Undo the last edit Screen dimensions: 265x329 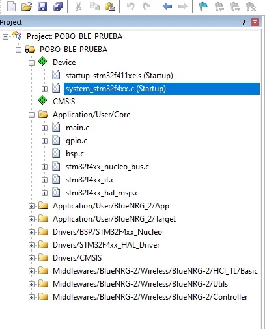pyautogui.click(x=131, y=7)
